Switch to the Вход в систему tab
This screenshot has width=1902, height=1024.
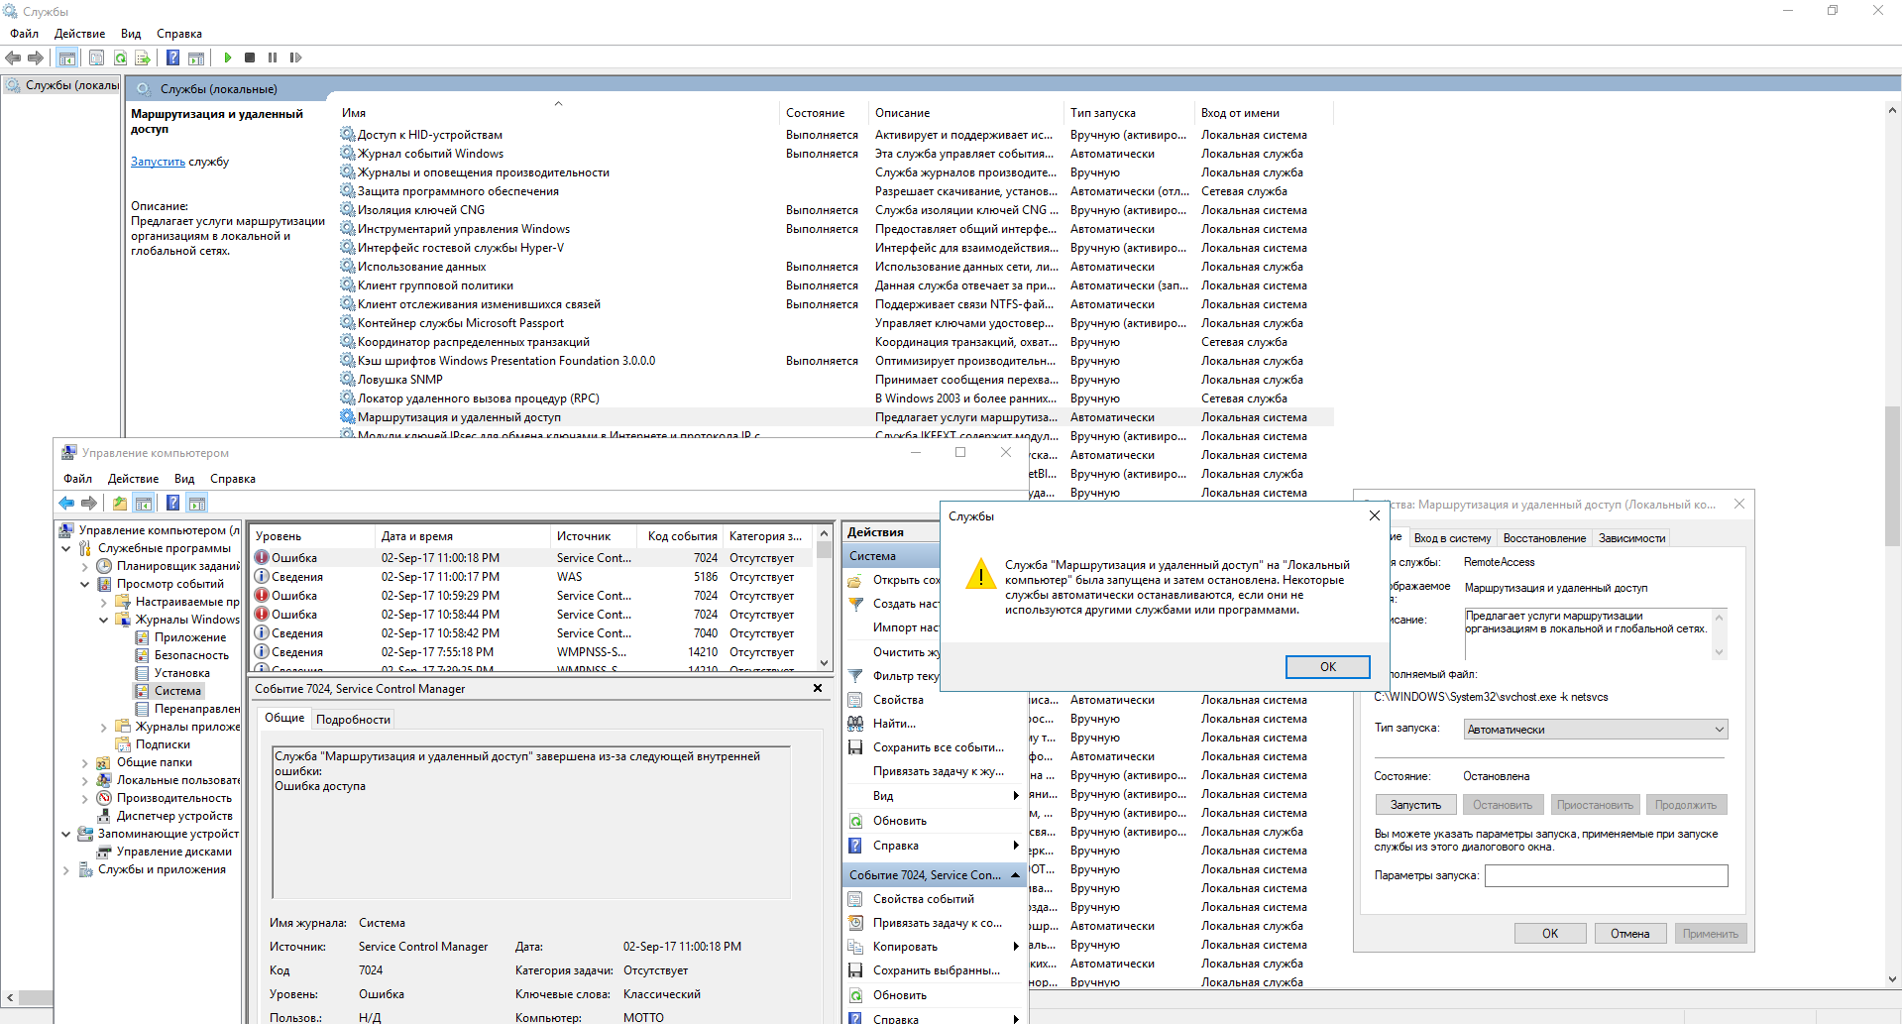(1452, 538)
